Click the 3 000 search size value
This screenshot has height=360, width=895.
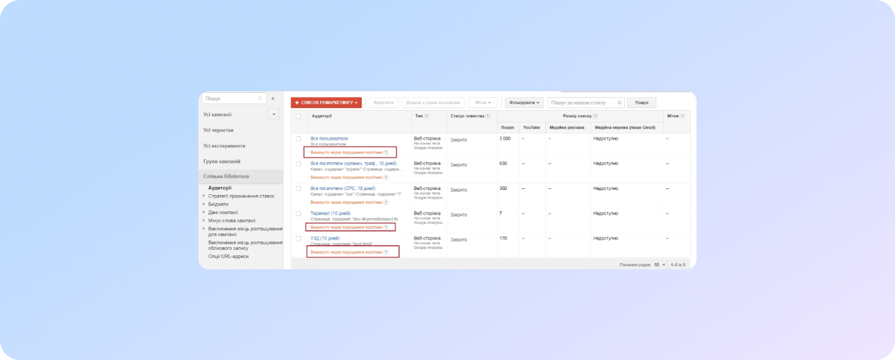(505, 139)
